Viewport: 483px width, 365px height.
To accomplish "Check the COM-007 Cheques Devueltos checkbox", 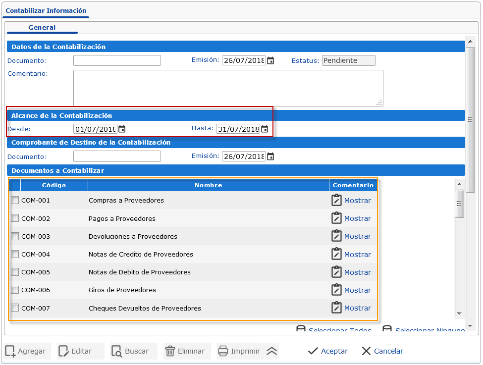I will pos(14,308).
